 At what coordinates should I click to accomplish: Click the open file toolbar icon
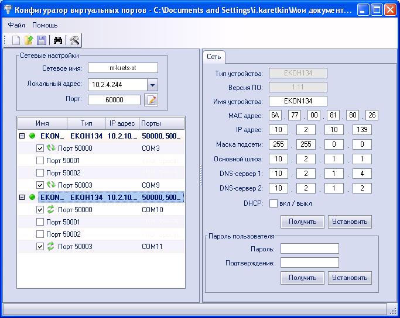pos(29,40)
